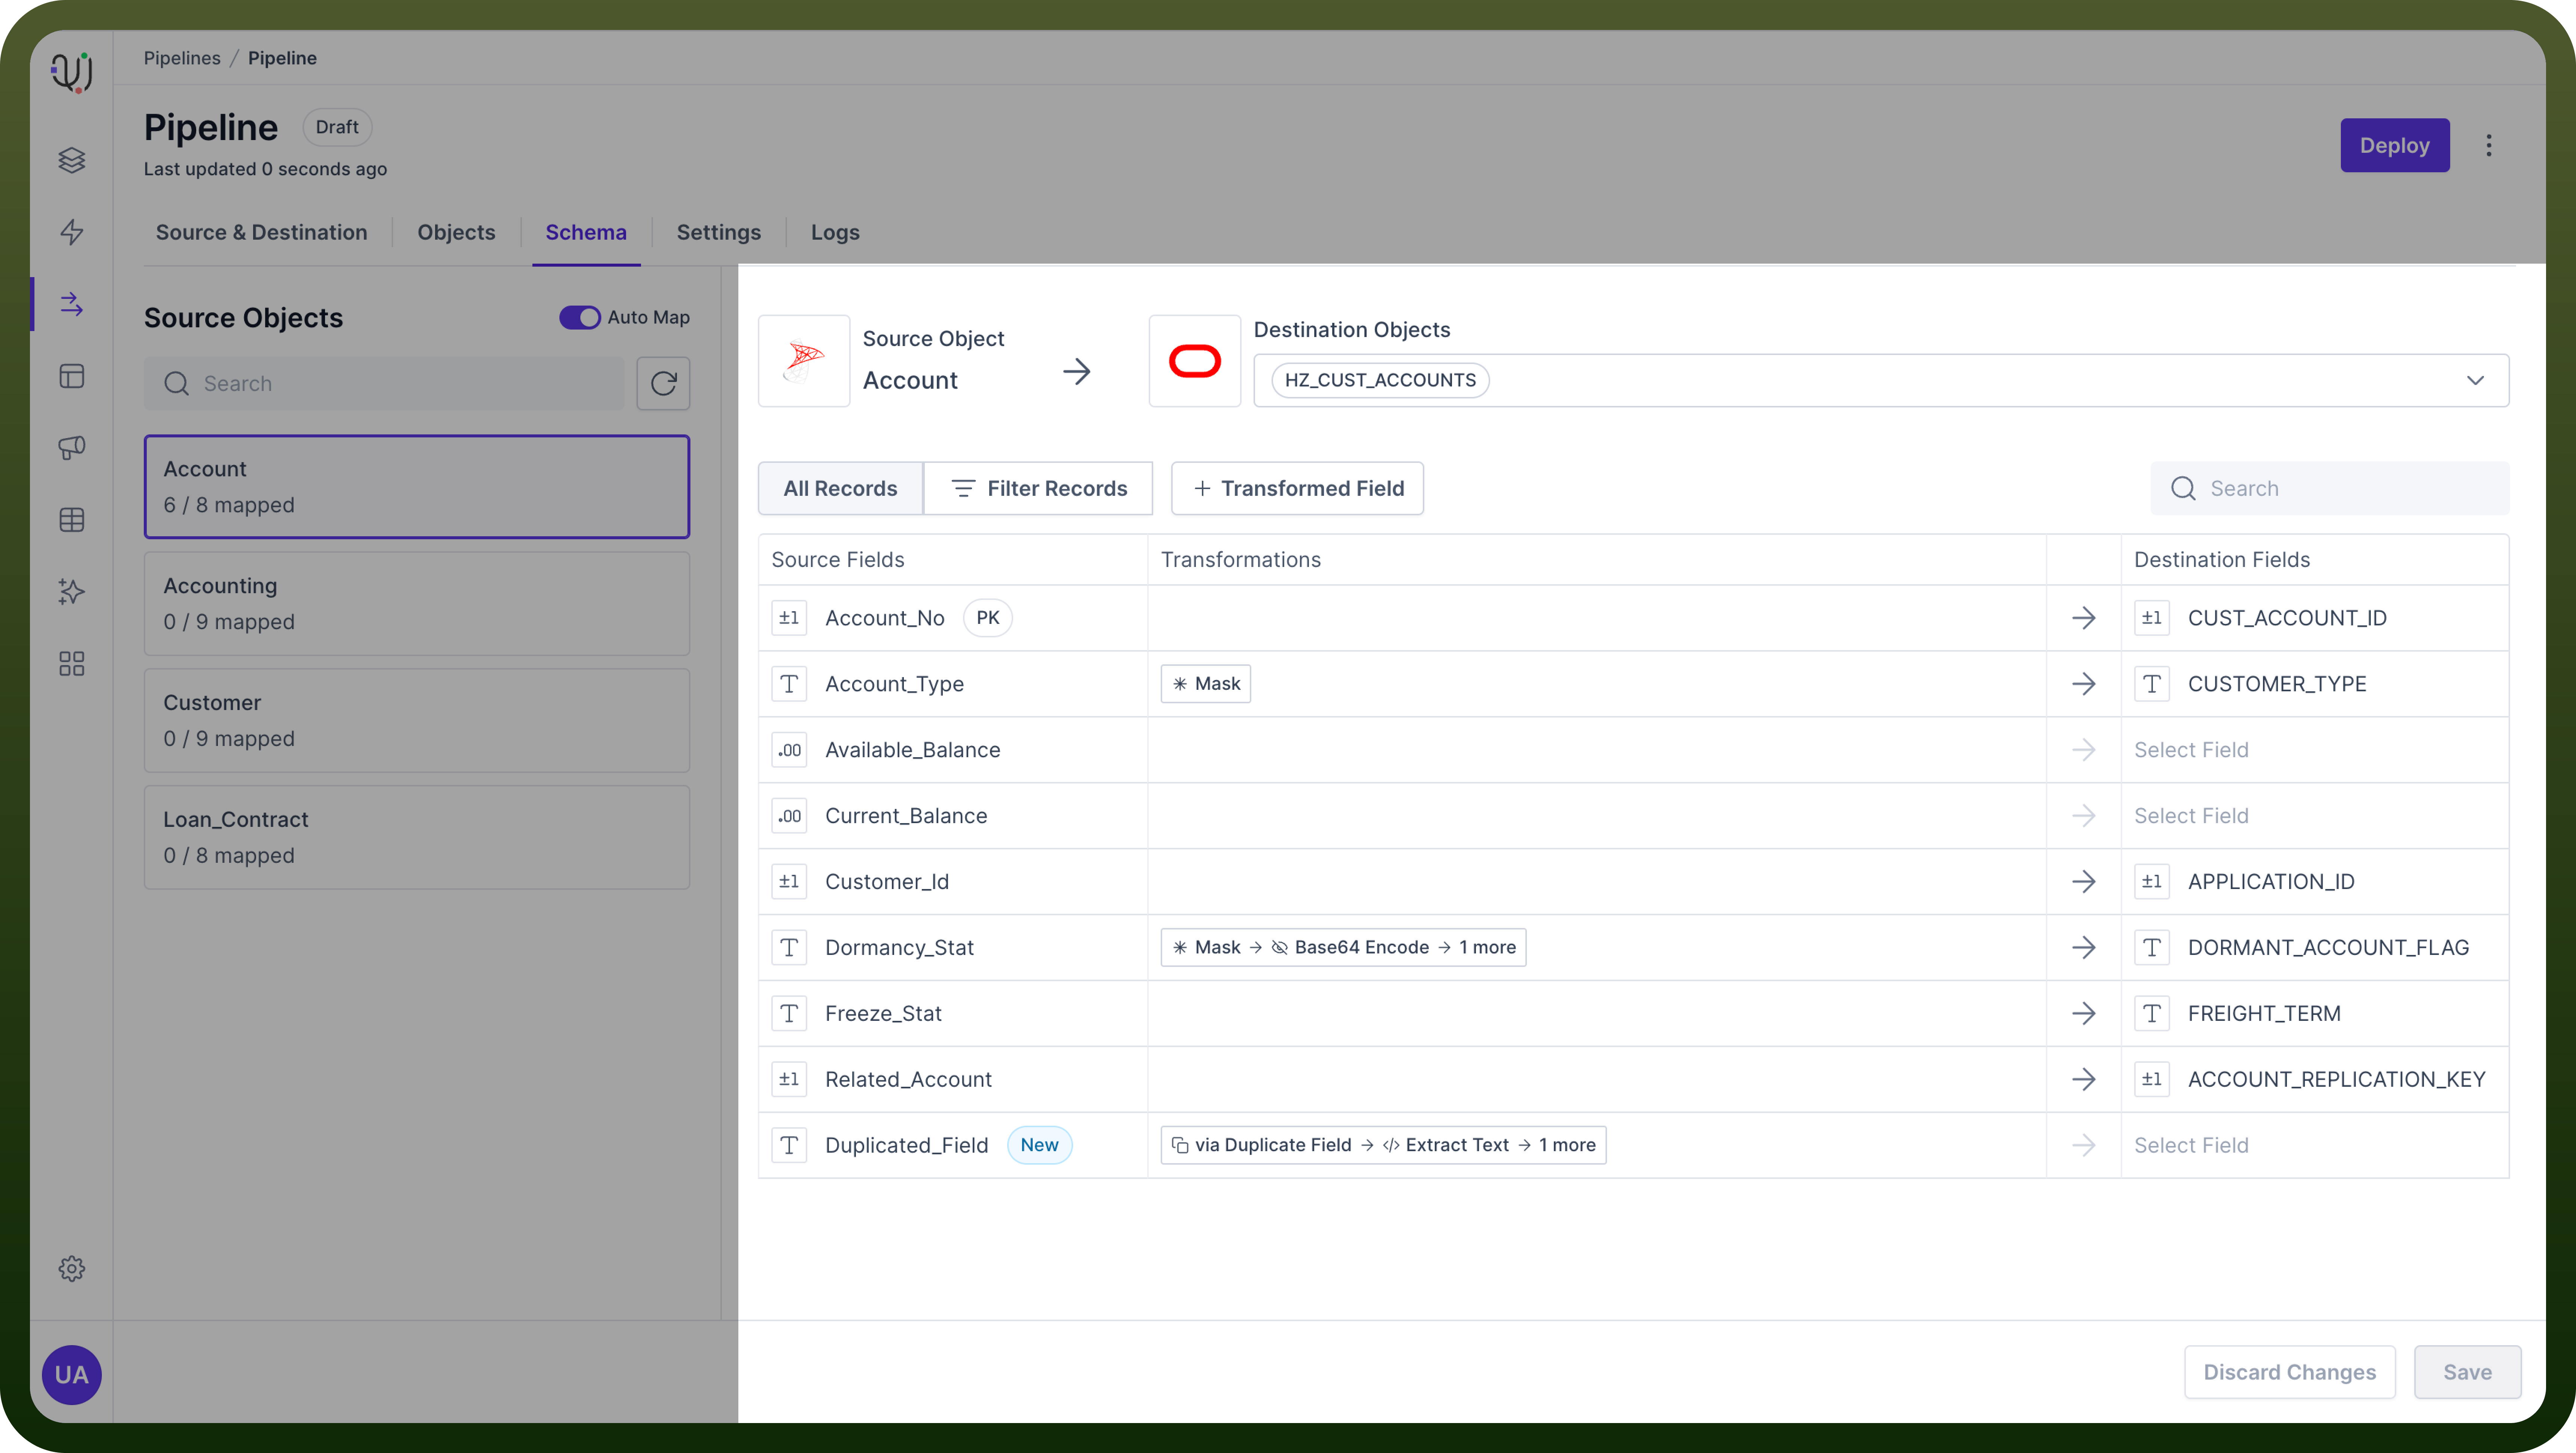Open the table grid sidebar icon
Image resolution: width=2576 pixels, height=1453 pixels.
pos(72,520)
